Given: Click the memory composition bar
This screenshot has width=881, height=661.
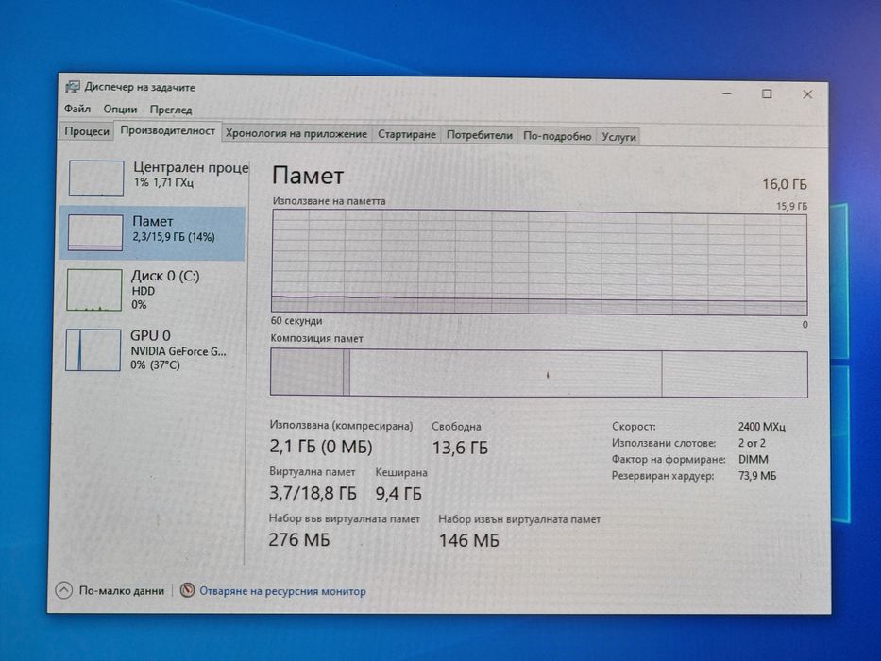Looking at the screenshot, I should point(539,373).
